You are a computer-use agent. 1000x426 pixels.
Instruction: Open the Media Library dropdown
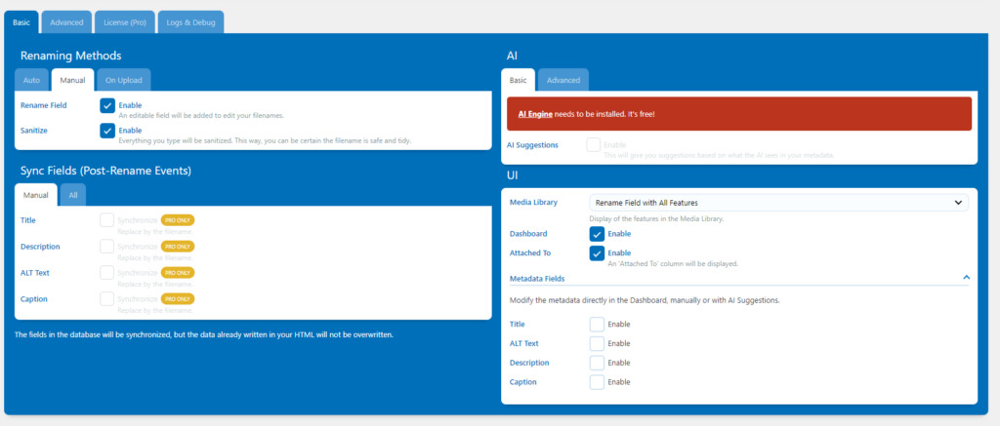(777, 203)
